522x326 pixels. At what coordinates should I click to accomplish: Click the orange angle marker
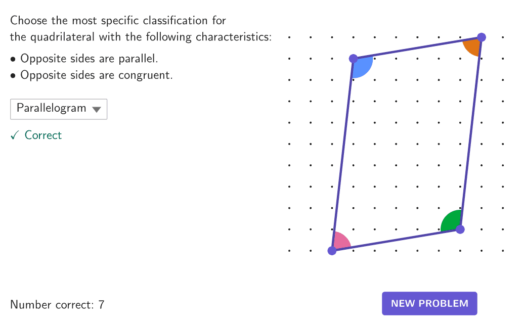pyautogui.click(x=472, y=46)
